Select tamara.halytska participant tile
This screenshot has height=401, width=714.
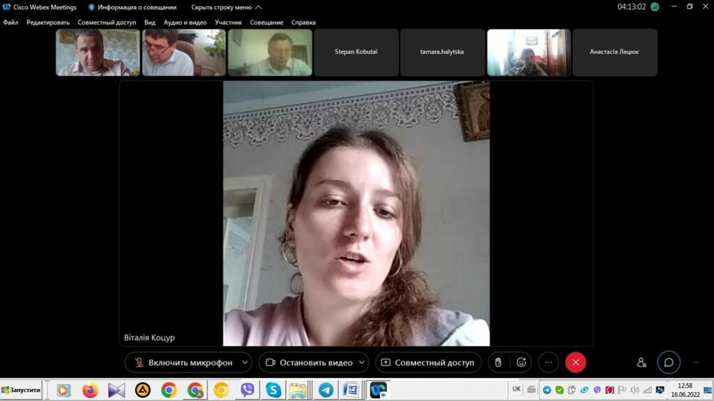coord(442,52)
